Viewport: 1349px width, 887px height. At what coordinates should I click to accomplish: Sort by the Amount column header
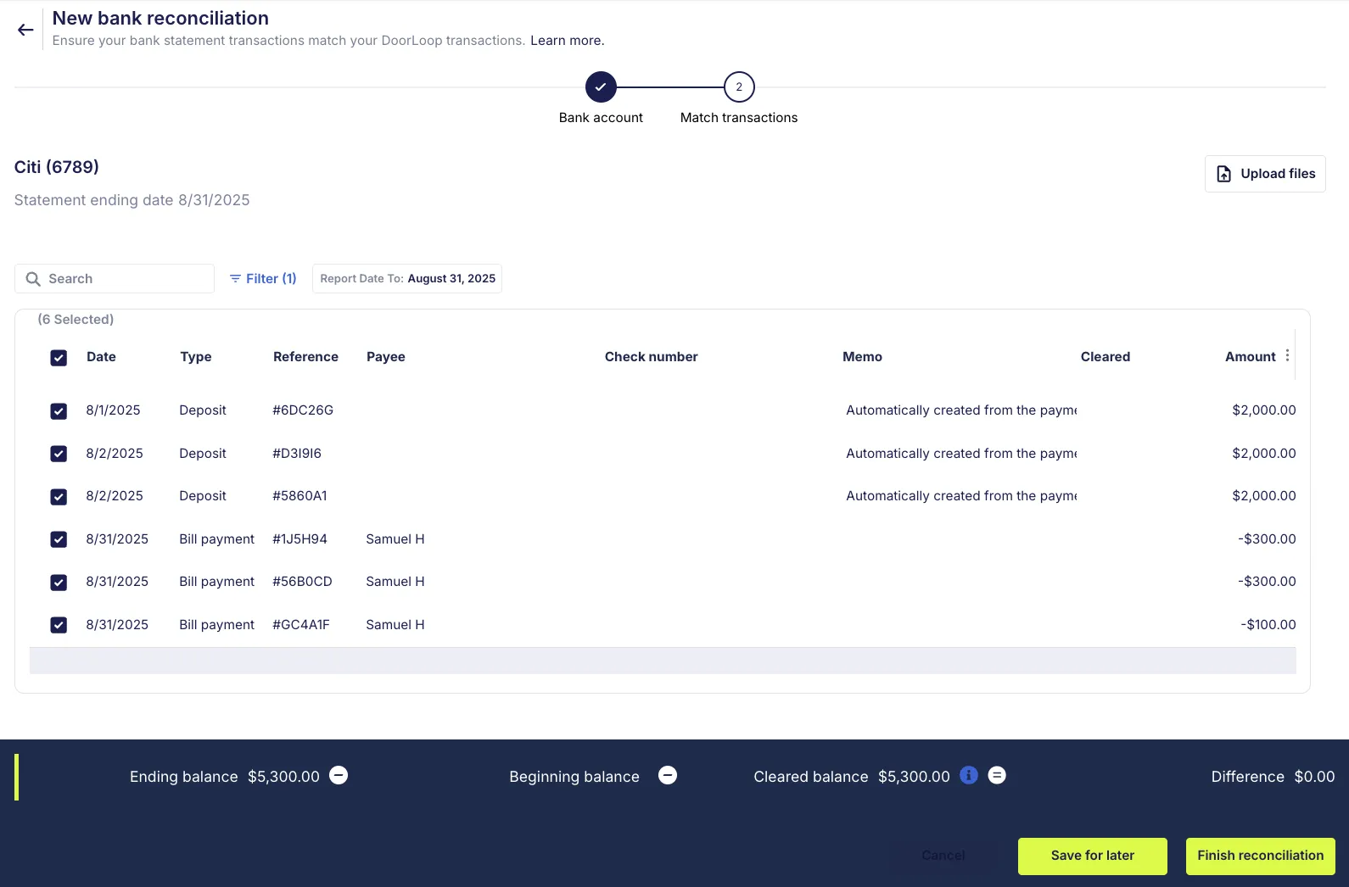(1251, 357)
